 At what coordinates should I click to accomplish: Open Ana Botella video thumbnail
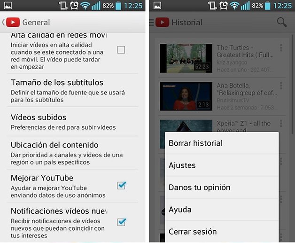pyautogui.click(x=186, y=96)
